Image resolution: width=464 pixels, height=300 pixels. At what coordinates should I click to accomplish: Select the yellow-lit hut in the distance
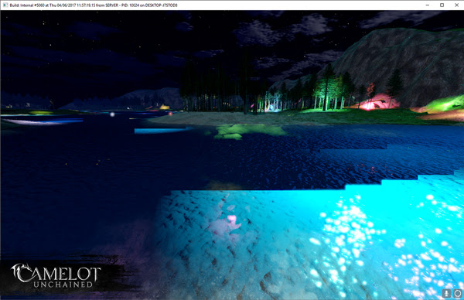pos(164,107)
